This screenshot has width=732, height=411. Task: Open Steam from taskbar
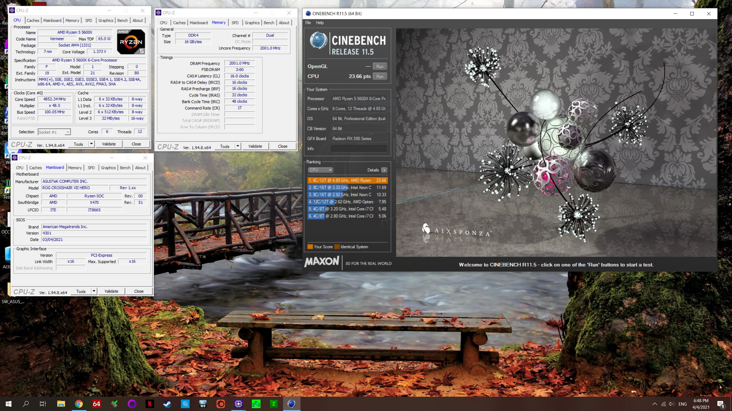[x=167, y=404]
